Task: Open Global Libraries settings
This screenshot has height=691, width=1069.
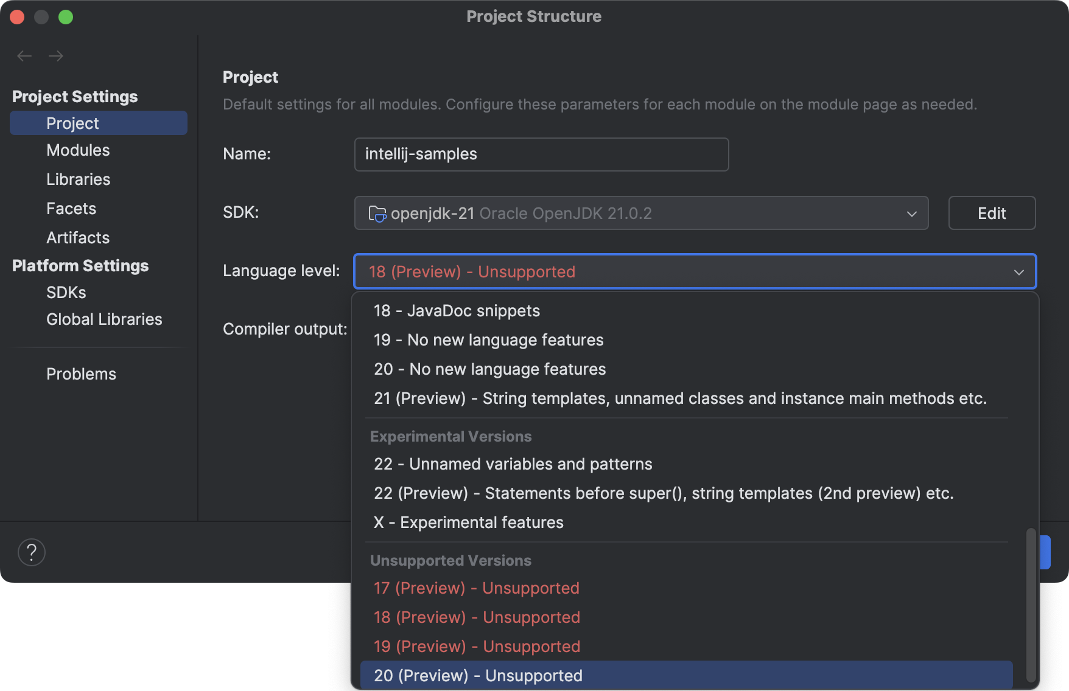Action: pyautogui.click(x=103, y=319)
